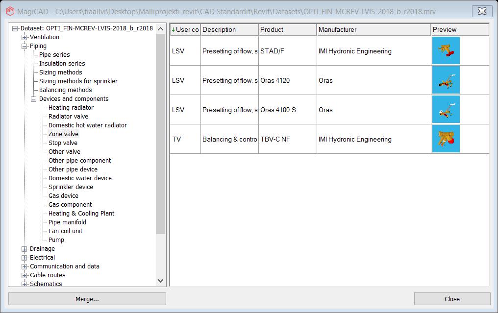Select Sizing methods tree item

point(60,72)
